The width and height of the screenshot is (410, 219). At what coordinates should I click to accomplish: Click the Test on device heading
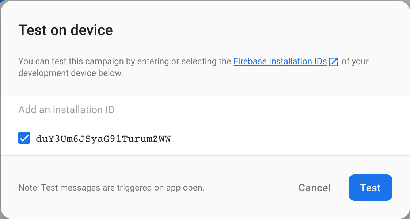pyautogui.click(x=66, y=30)
